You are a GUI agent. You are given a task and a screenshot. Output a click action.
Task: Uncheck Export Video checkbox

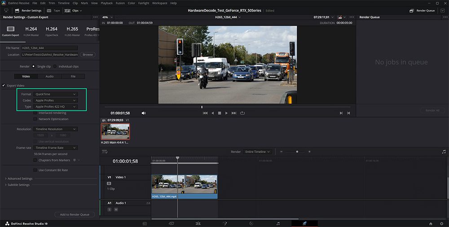coord(4,85)
